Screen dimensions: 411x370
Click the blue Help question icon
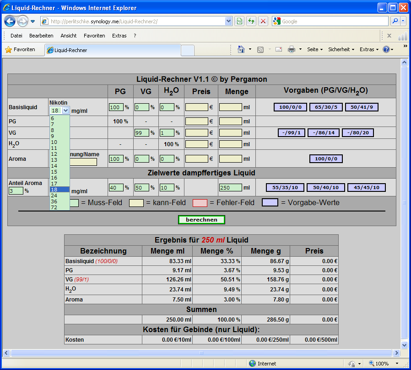point(386,49)
